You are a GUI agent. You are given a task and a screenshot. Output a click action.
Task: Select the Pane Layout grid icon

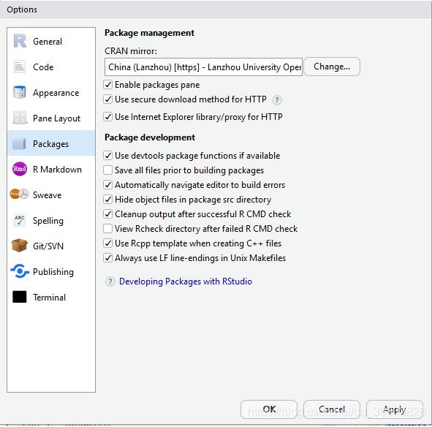20,118
